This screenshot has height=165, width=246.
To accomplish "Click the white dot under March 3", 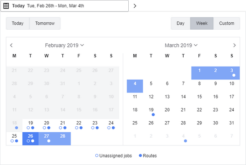I will click(x=234, y=75).
